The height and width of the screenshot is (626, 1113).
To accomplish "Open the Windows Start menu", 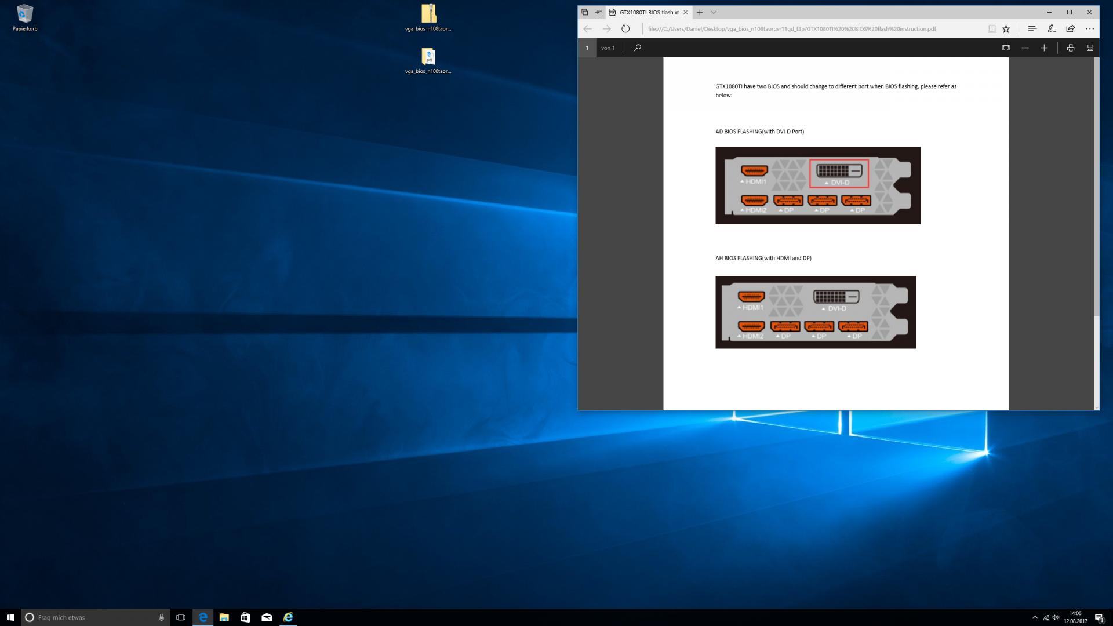I will coord(10,617).
